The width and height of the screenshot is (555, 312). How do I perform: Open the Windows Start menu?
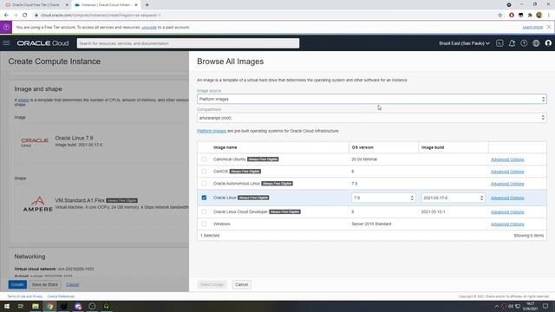[7, 306]
